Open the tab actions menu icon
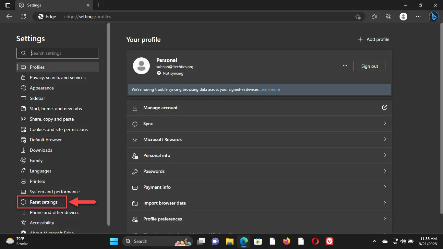443x249 pixels. (8, 5)
